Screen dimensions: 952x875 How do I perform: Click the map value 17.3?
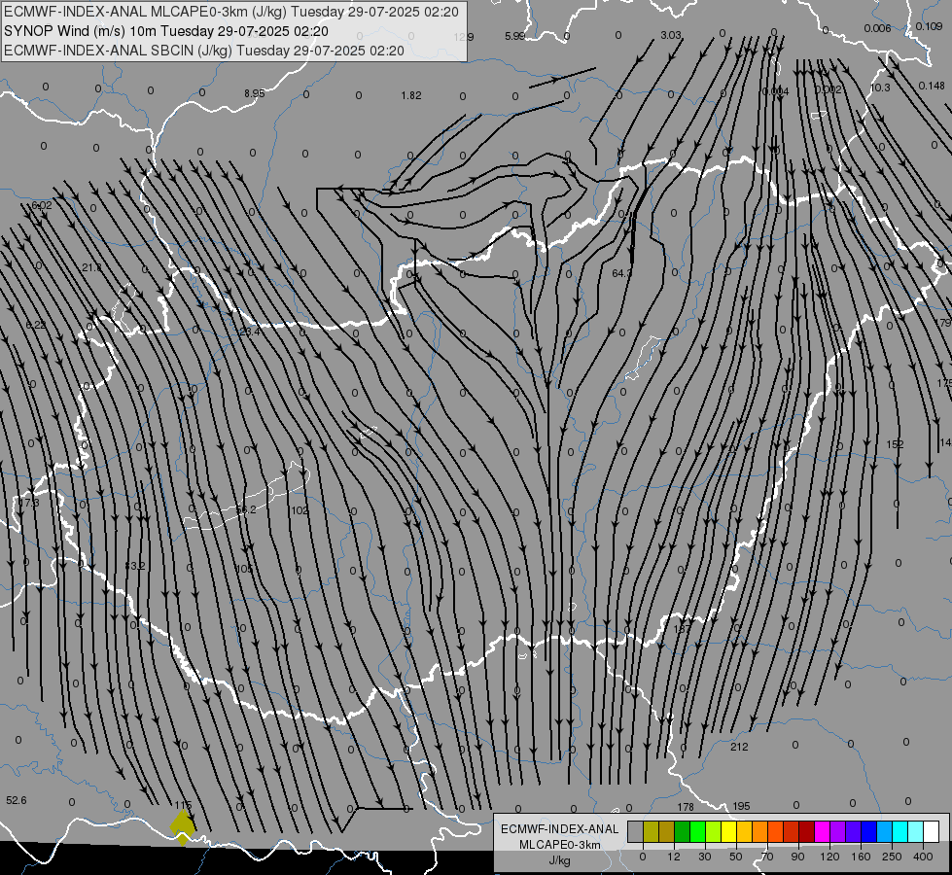pos(28,503)
